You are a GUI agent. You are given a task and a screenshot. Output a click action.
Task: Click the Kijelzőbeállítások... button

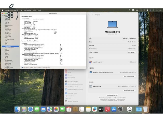point(129,77)
